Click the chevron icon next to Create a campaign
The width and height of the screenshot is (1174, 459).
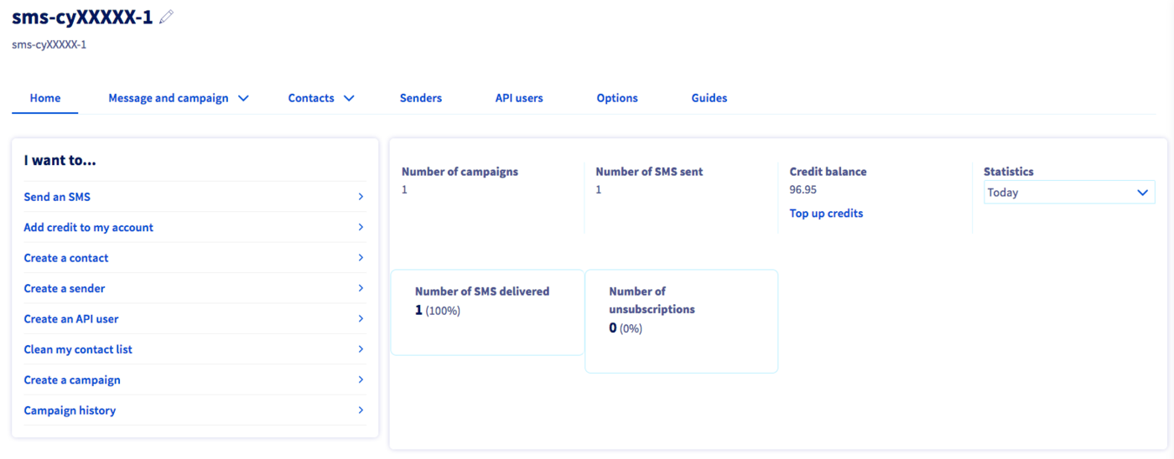(x=361, y=379)
